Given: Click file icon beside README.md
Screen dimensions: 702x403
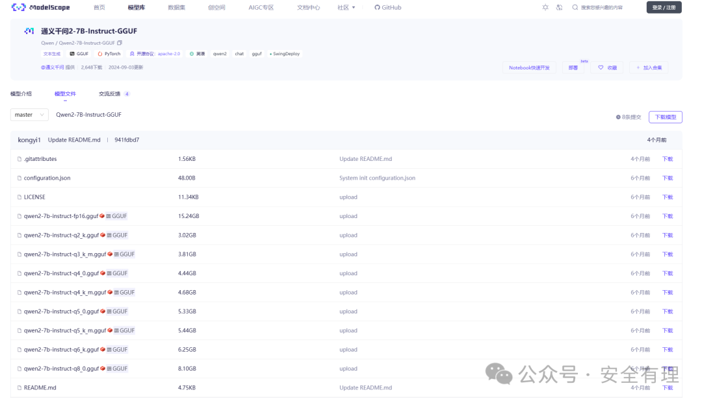Looking at the screenshot, I should click(x=19, y=388).
